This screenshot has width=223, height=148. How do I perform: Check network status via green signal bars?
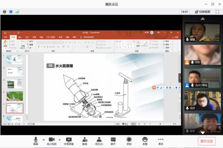pyautogui.click(x=17, y=12)
